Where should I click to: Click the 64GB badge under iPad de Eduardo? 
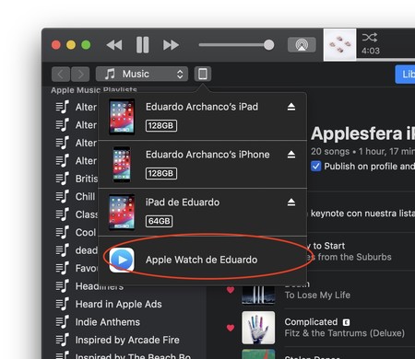(159, 221)
